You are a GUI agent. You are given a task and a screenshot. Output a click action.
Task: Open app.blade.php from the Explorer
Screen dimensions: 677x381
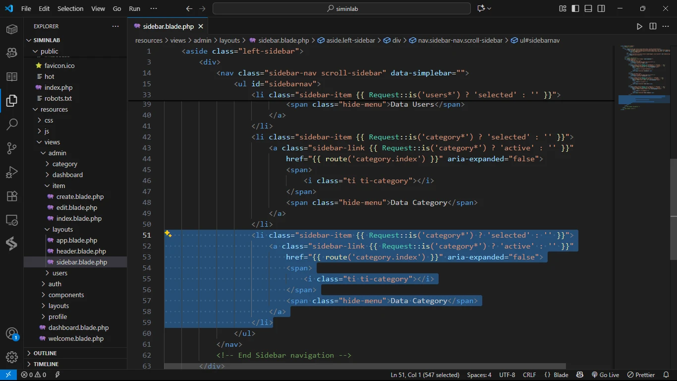[x=76, y=240]
